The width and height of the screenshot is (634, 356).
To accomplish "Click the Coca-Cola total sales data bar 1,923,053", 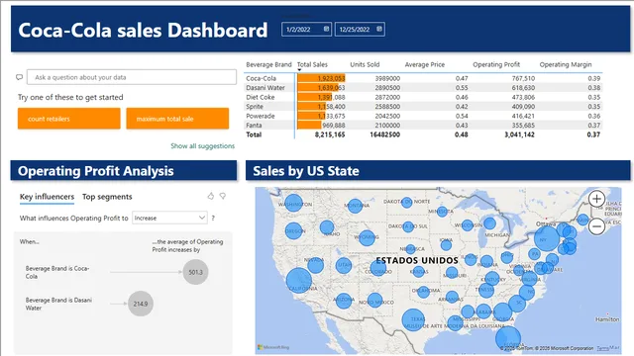I will 321,78.
